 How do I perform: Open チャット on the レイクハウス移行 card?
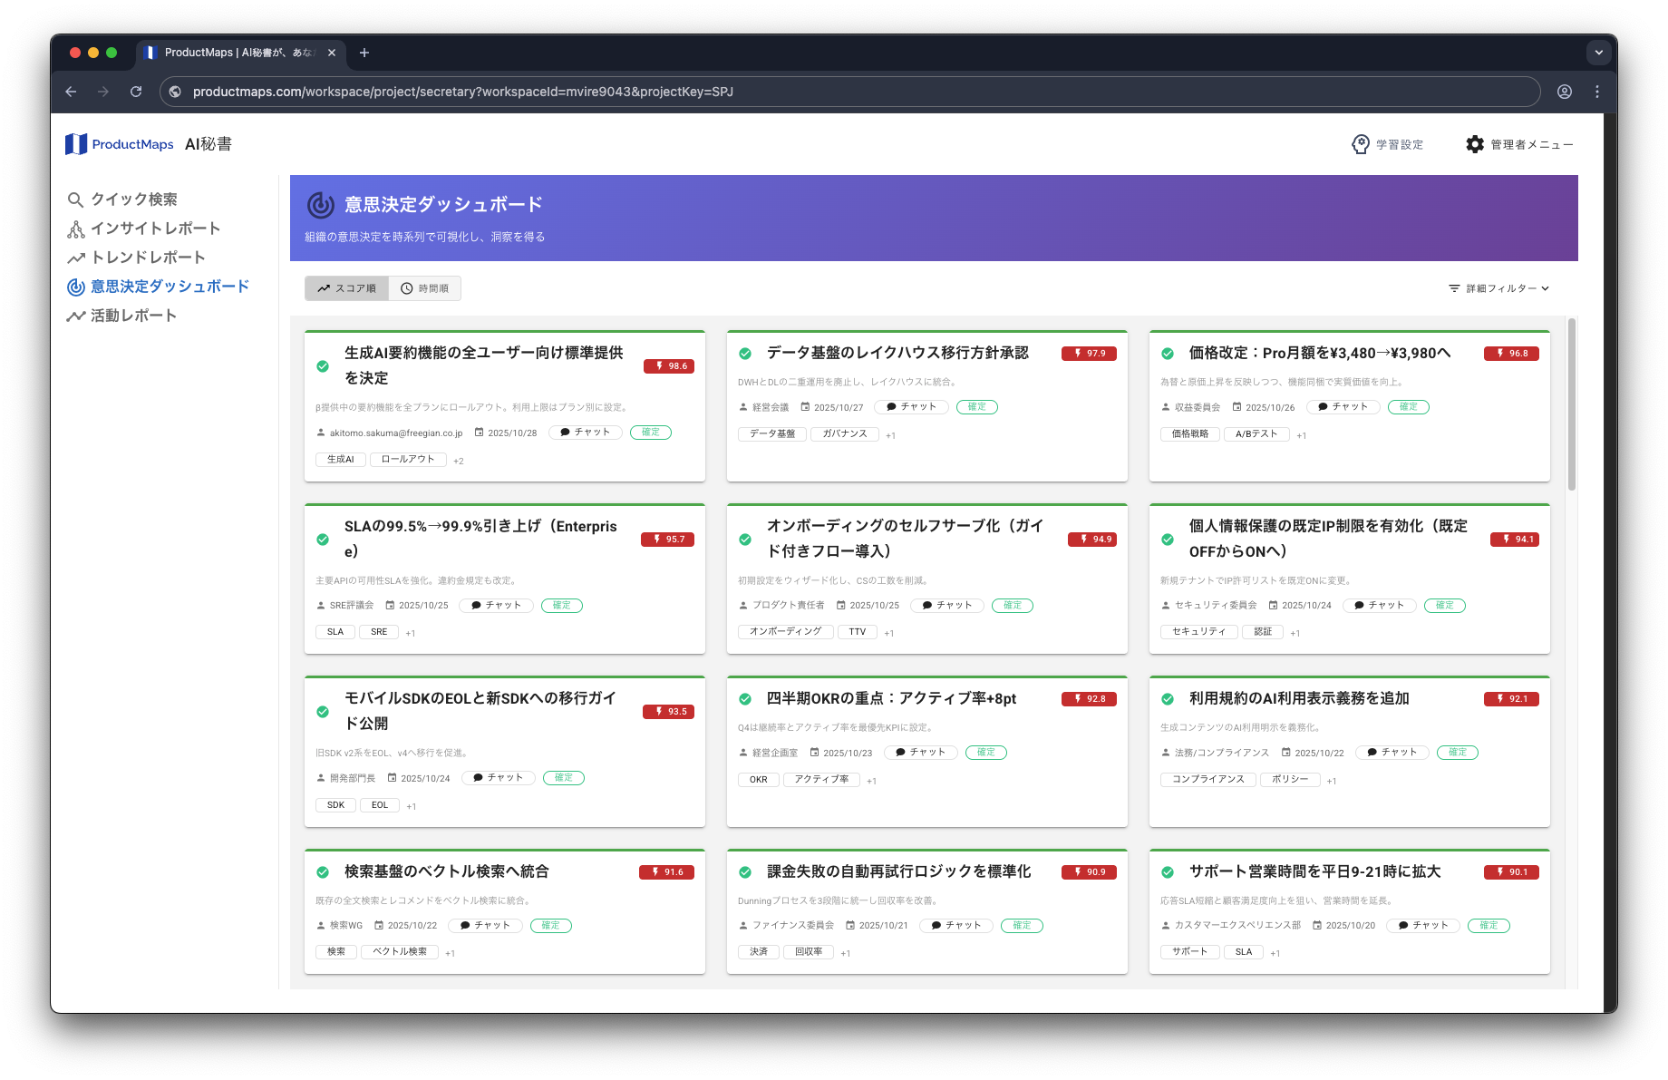pos(911,406)
